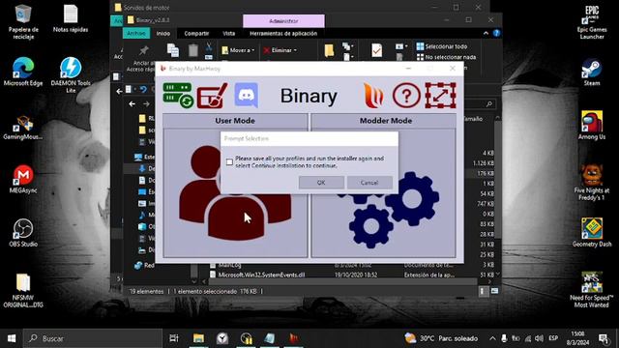Switch to the Vista ribbon tab
This screenshot has height=348, width=619.
point(229,34)
